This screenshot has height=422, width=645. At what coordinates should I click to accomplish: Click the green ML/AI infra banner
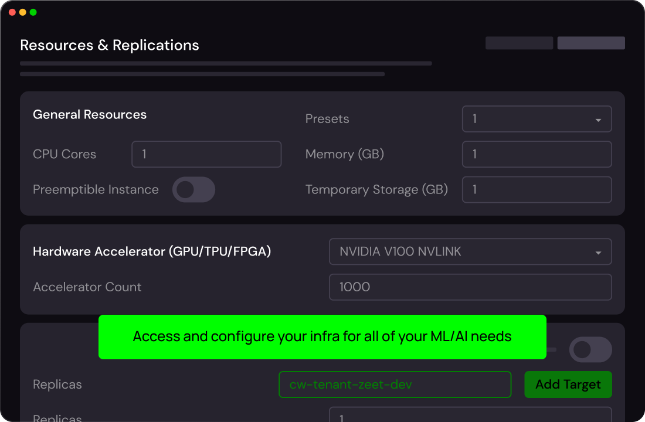(322, 337)
